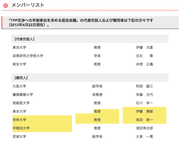Click the 大阪大学 cell
180x141 pixels.
click(x=19, y=86)
